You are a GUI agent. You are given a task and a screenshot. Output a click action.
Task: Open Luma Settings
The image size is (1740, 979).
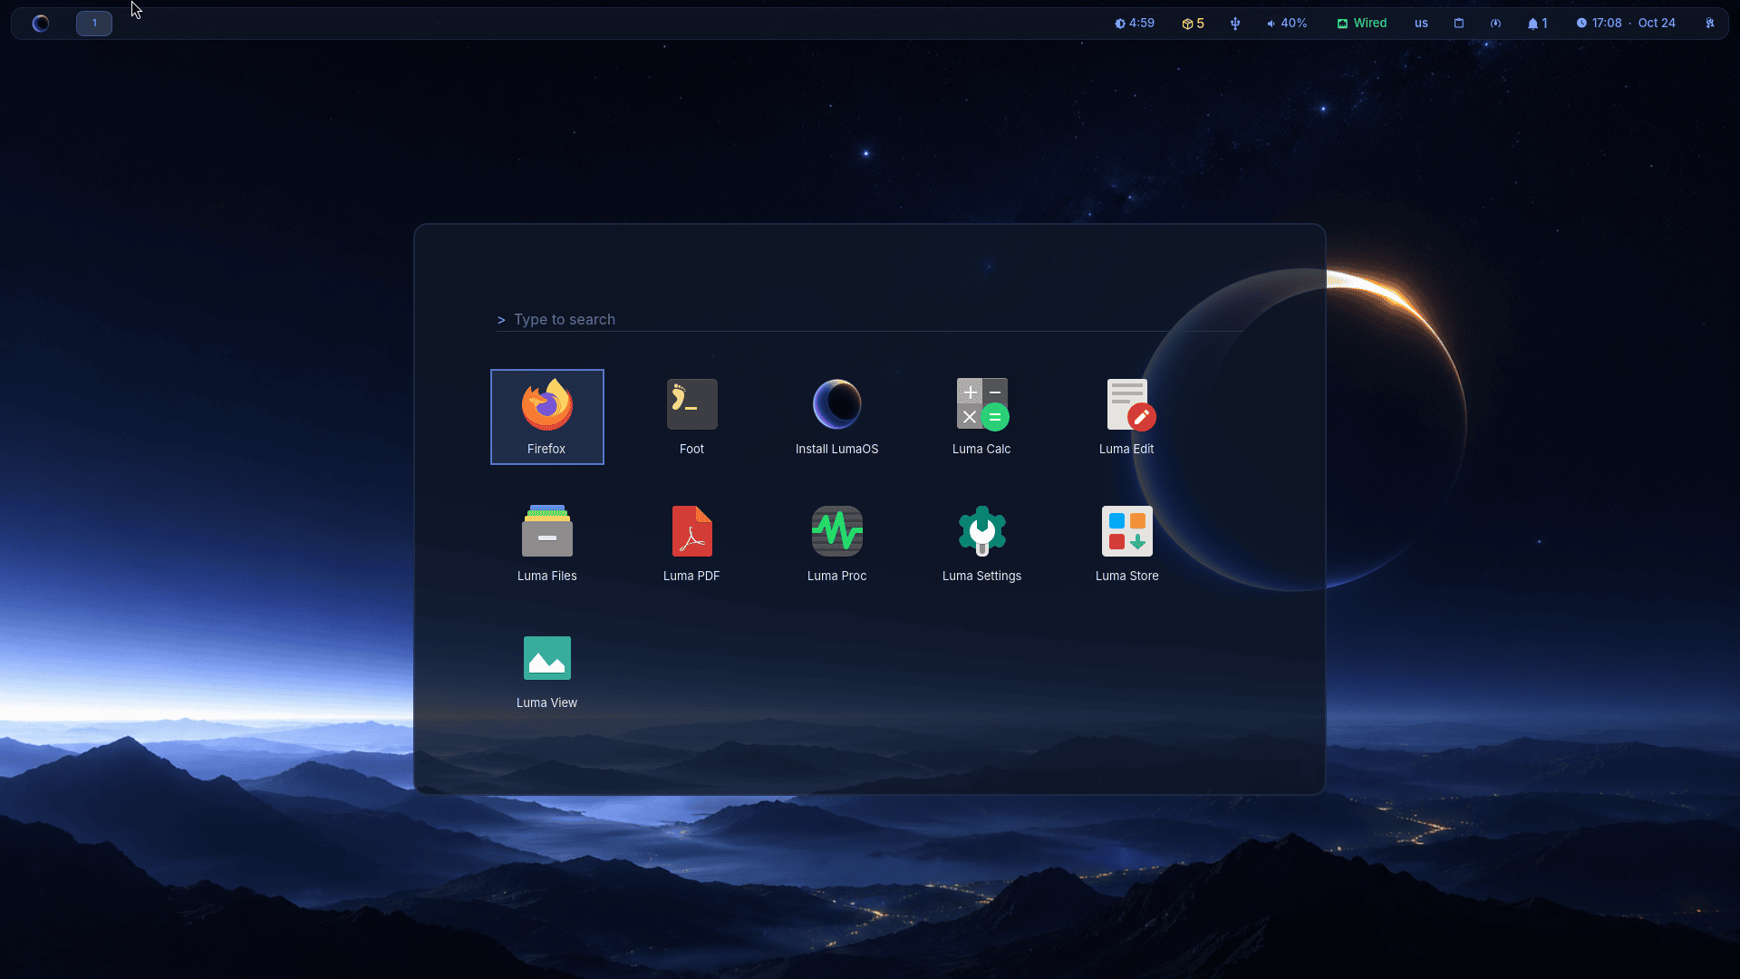[x=981, y=544]
